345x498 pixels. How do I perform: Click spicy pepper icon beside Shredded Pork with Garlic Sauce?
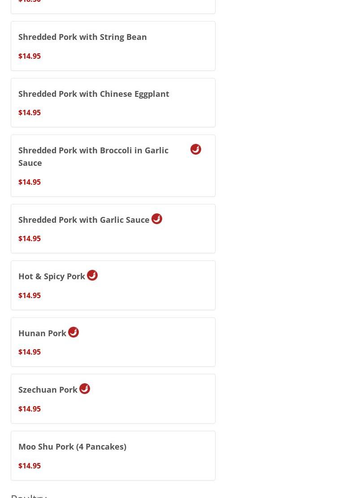156,219
